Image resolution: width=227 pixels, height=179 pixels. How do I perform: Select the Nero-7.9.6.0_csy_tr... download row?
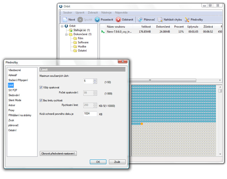tap(161, 32)
